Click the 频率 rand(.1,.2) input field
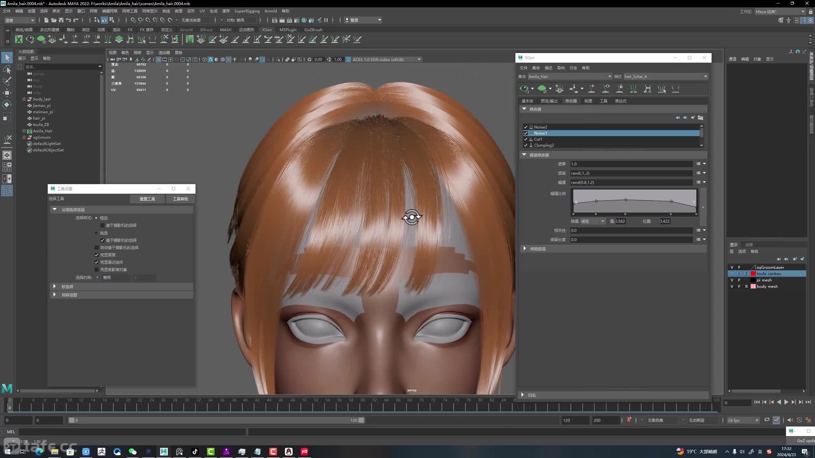This screenshot has height=458, width=815. pyautogui.click(x=631, y=173)
